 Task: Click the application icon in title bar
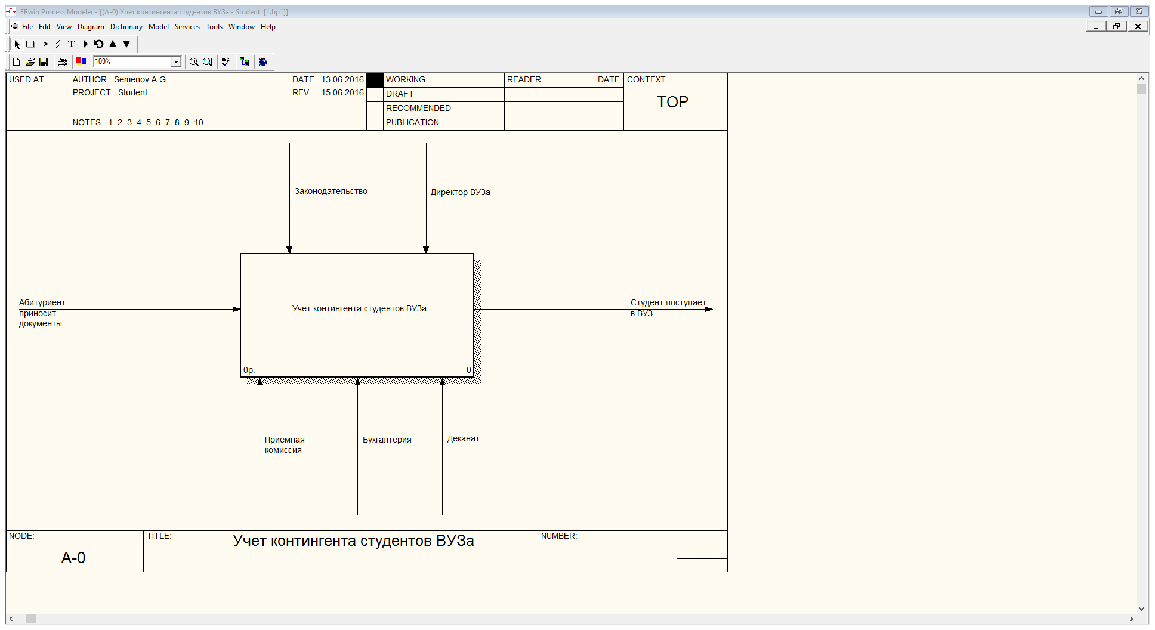pyautogui.click(x=11, y=11)
